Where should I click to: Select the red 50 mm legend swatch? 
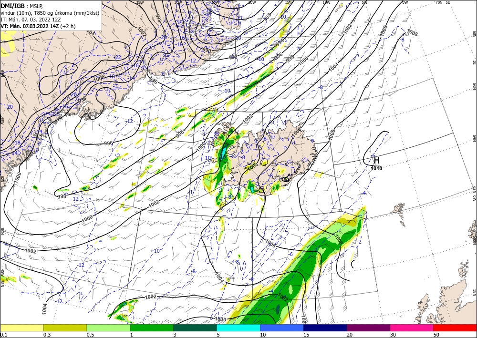[455, 328]
